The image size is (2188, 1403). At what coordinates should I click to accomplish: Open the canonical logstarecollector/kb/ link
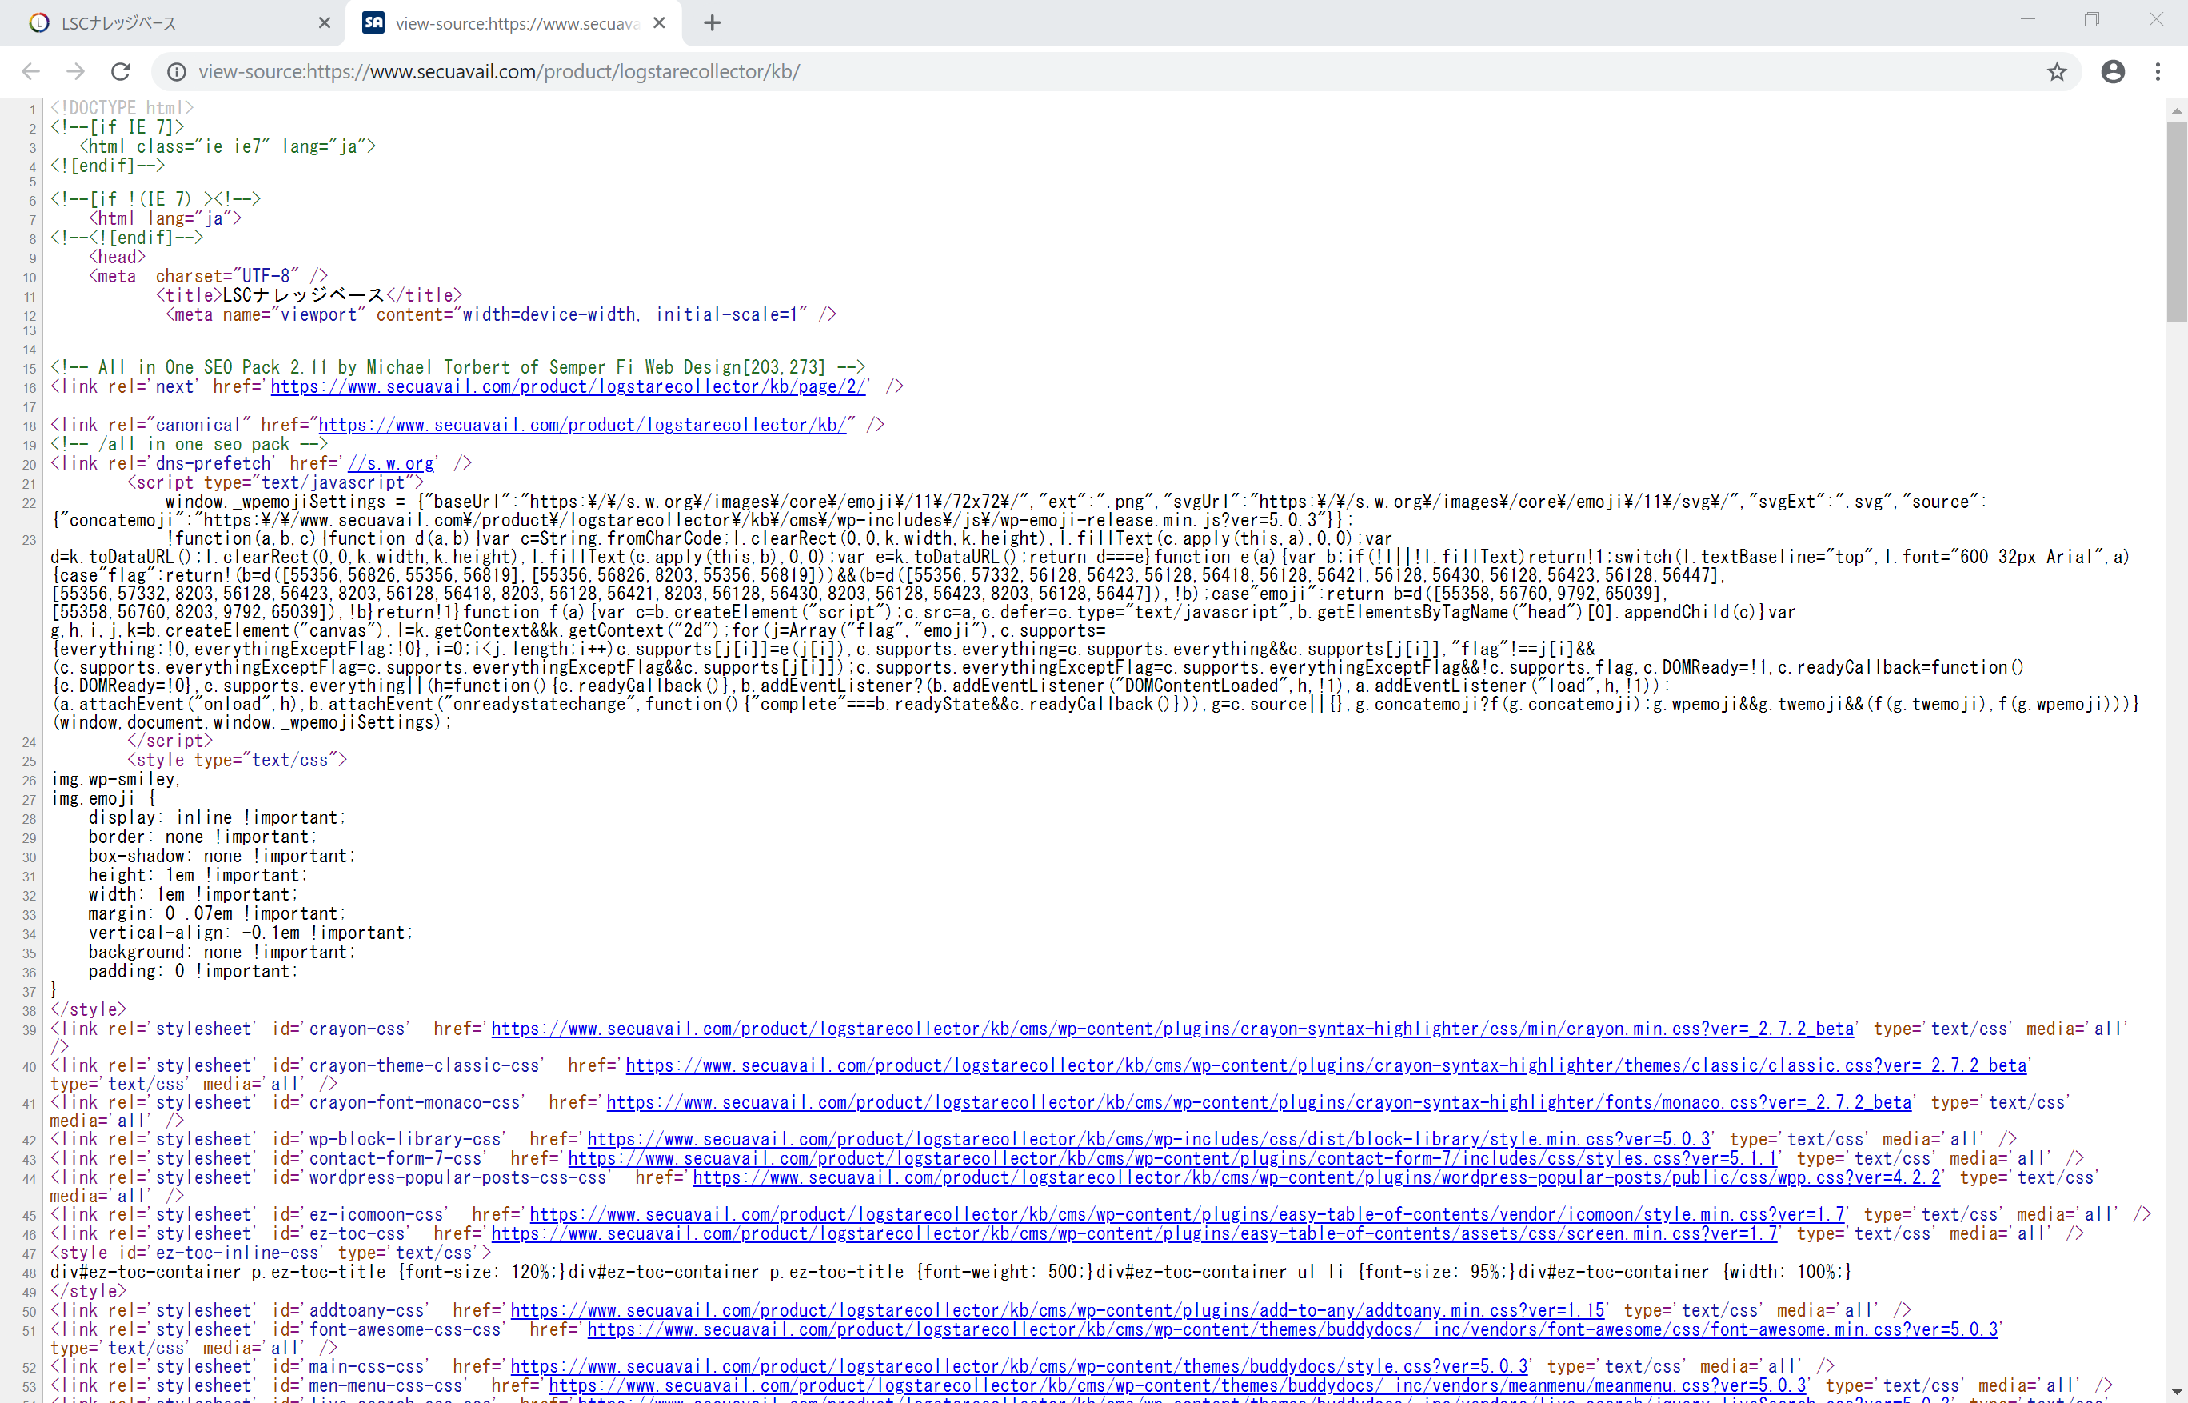pyautogui.click(x=582, y=425)
